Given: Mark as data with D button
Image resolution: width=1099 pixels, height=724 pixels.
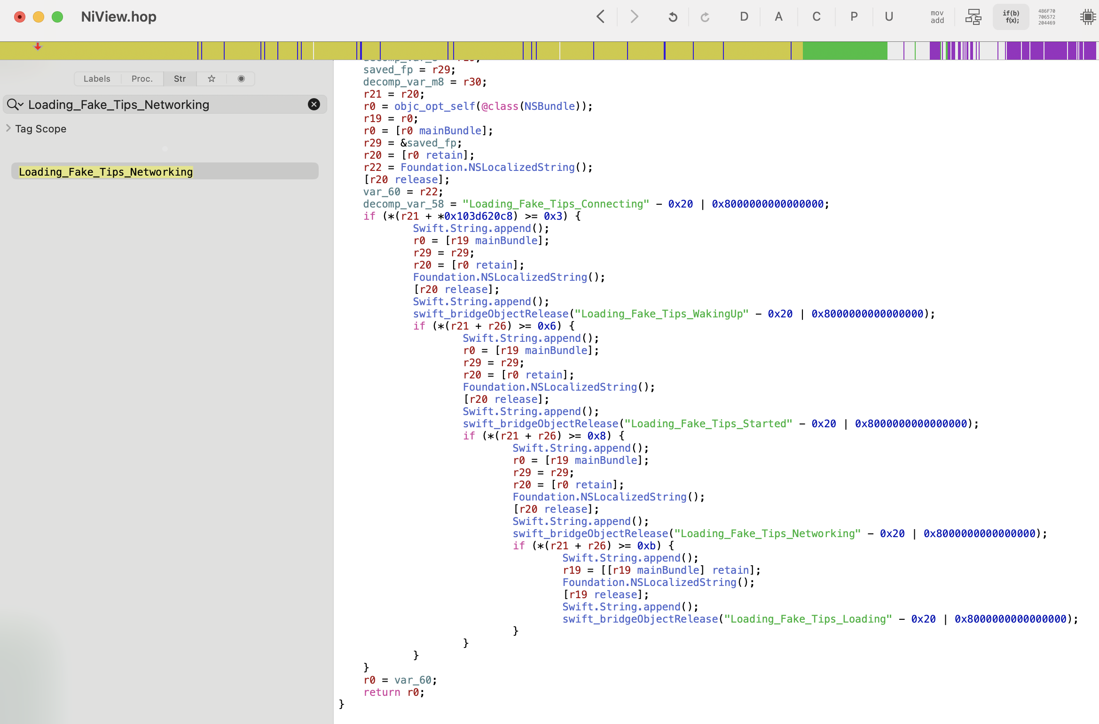Looking at the screenshot, I should (744, 17).
